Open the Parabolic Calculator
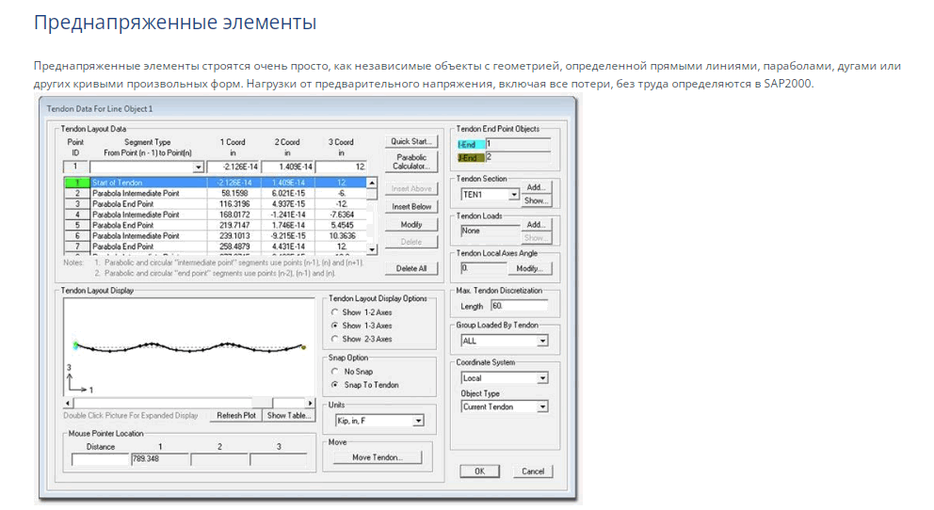 (411, 162)
